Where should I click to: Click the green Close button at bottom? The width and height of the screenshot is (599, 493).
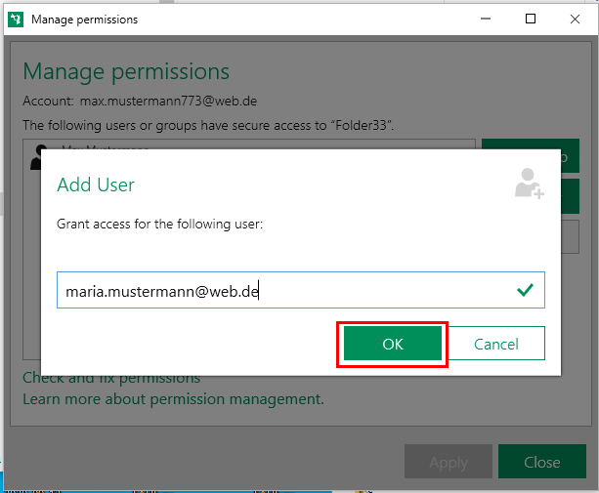[542, 462]
